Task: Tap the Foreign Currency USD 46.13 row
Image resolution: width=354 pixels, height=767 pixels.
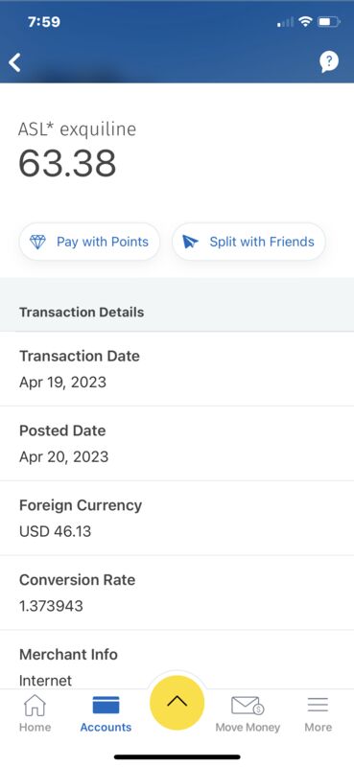Action: click(x=177, y=518)
